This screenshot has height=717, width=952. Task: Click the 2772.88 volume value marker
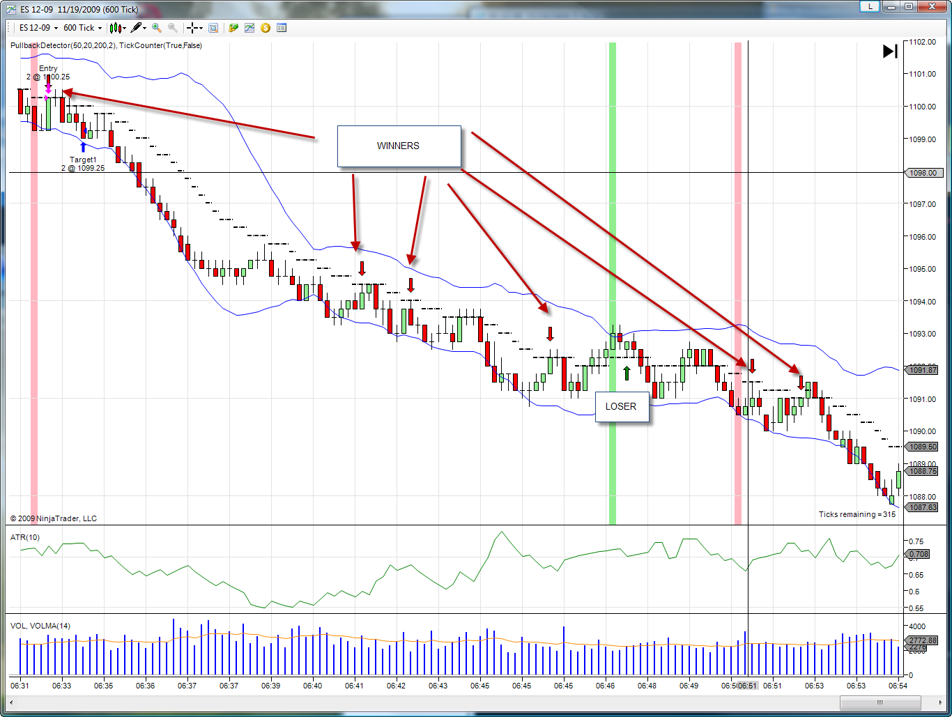coord(922,640)
